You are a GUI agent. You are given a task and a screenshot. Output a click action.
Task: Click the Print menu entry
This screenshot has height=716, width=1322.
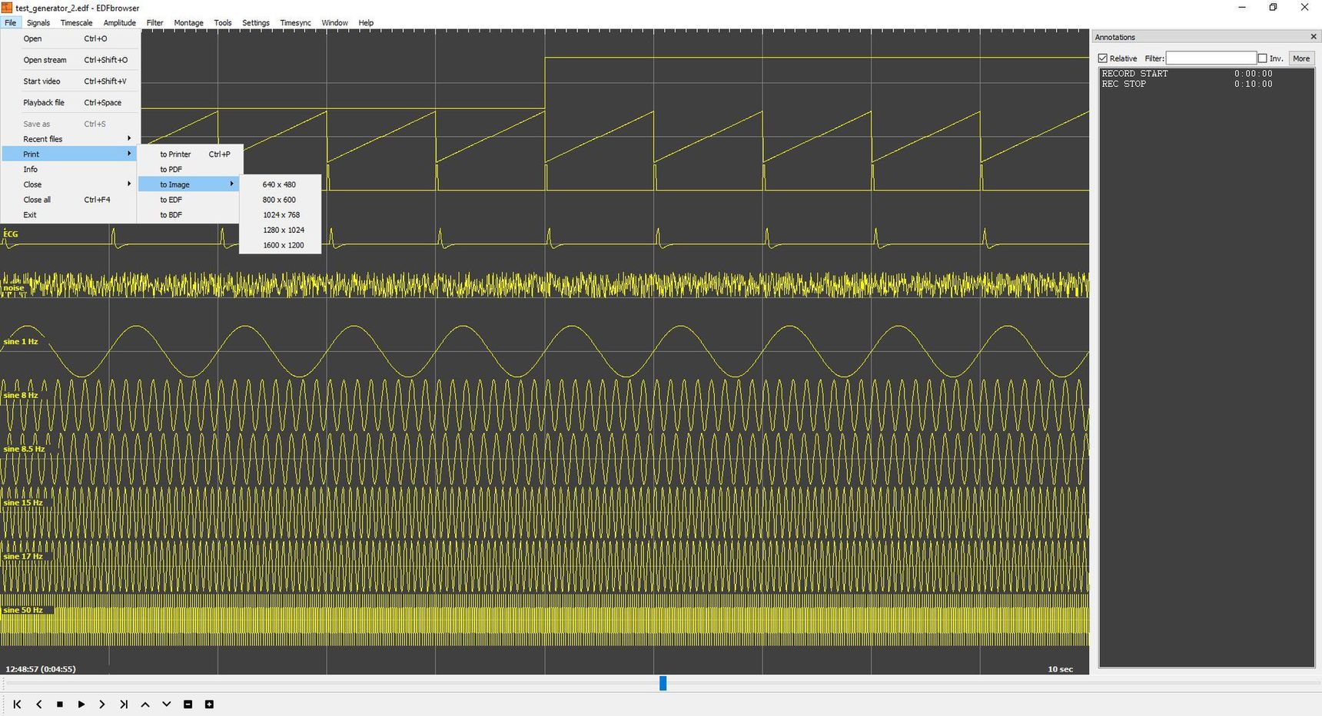point(71,154)
